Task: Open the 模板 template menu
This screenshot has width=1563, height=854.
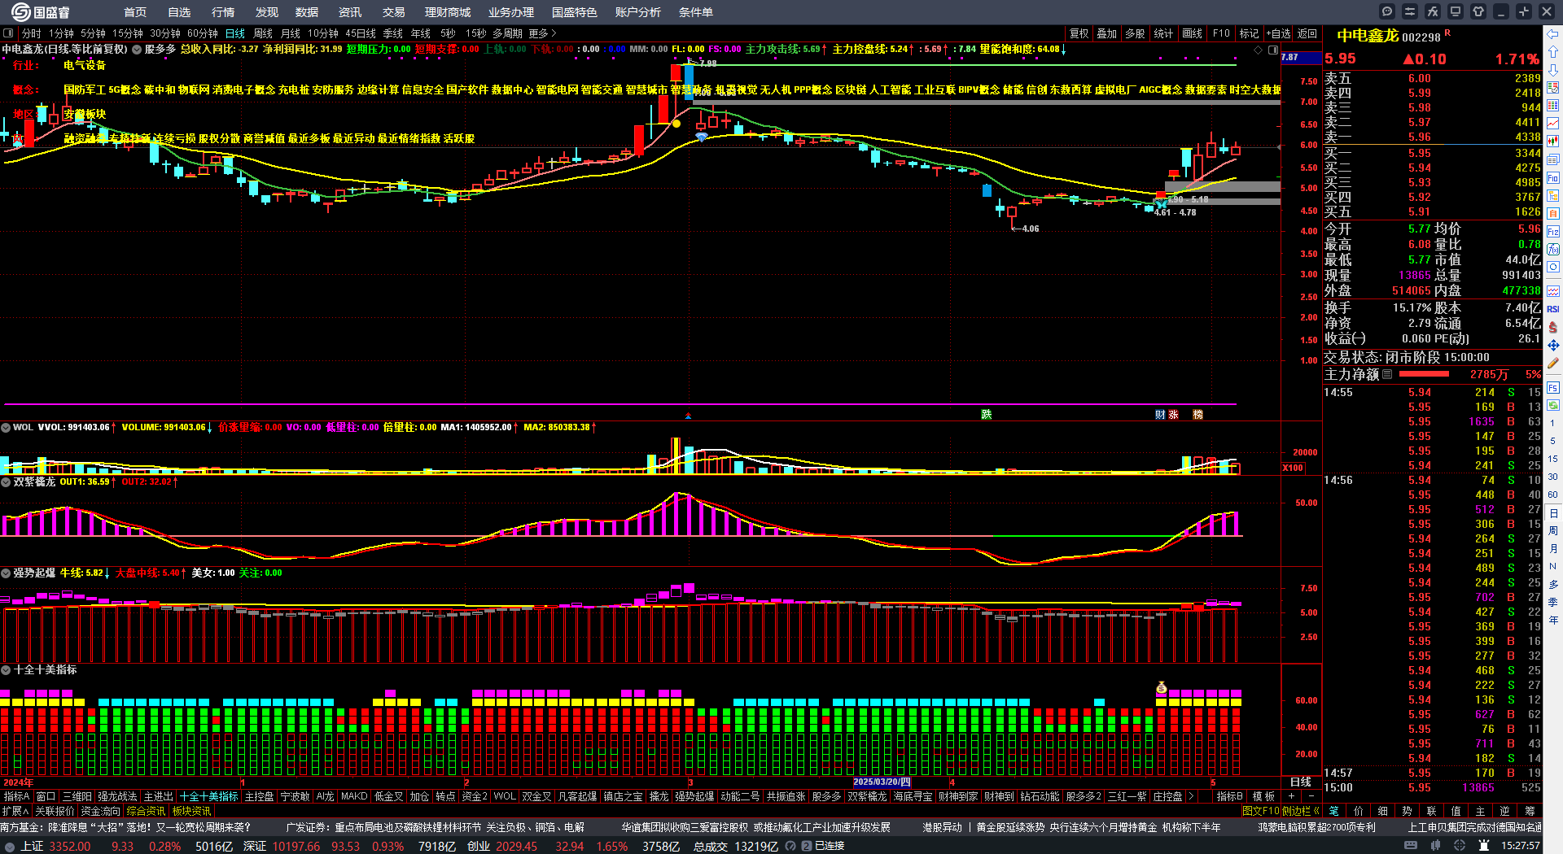Action: pos(1263,796)
